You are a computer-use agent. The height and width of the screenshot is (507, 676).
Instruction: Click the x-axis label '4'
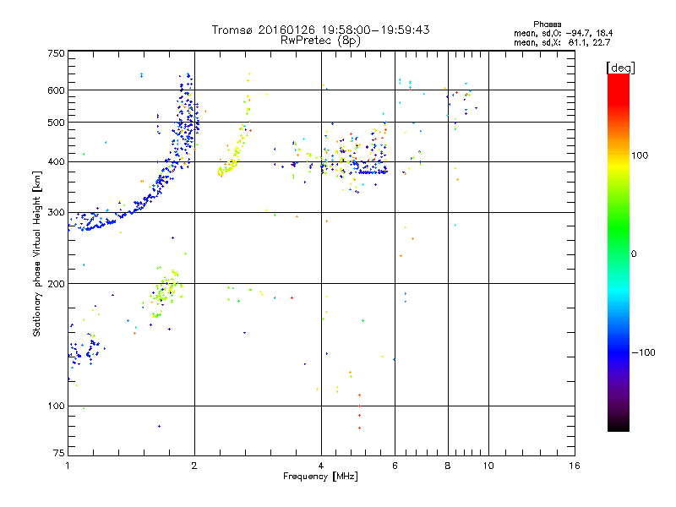321,466
